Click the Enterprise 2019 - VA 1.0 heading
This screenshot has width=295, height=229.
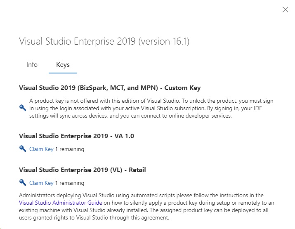click(x=76, y=136)
